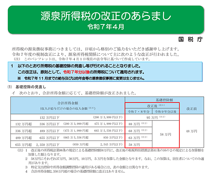Click '58万円' in the 令和7・8年分 column

134,145
